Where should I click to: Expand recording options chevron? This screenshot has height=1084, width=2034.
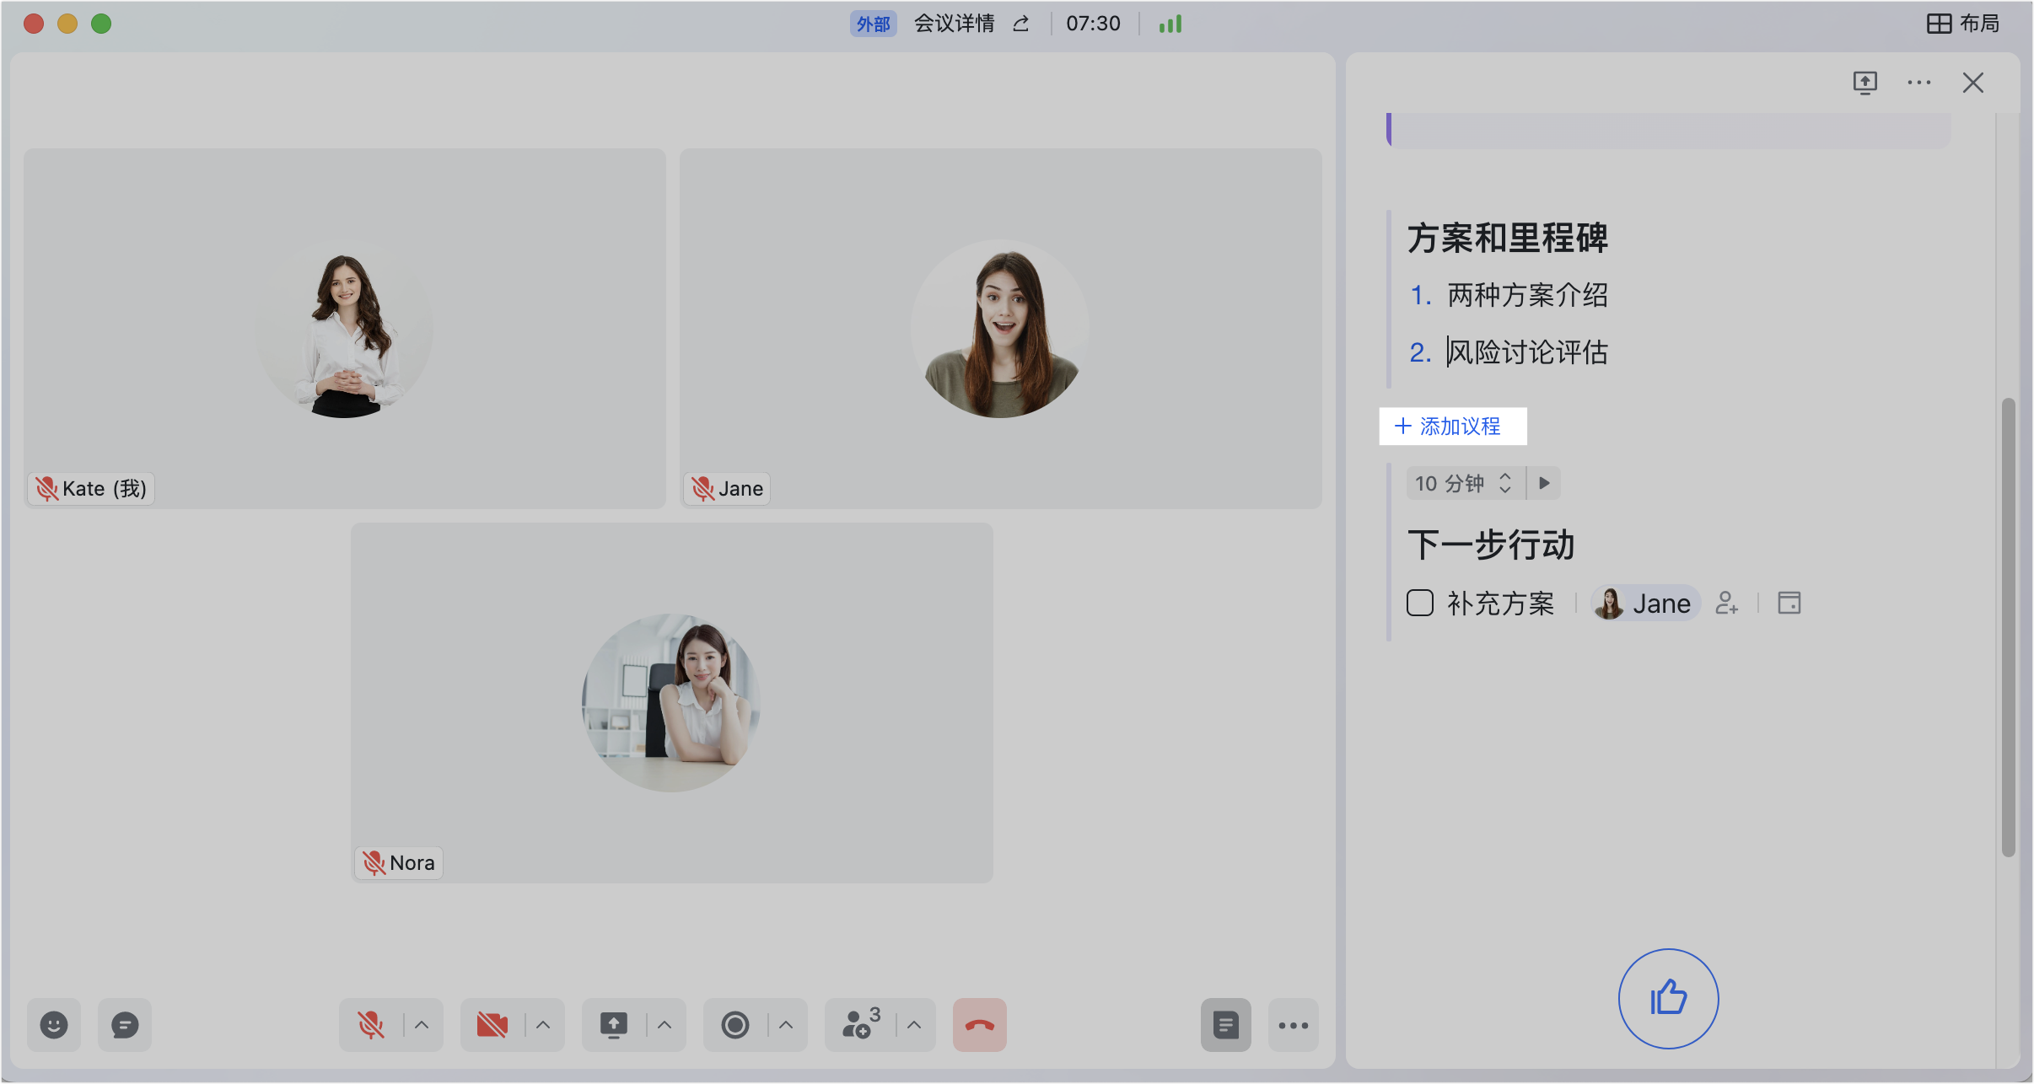coord(786,1025)
